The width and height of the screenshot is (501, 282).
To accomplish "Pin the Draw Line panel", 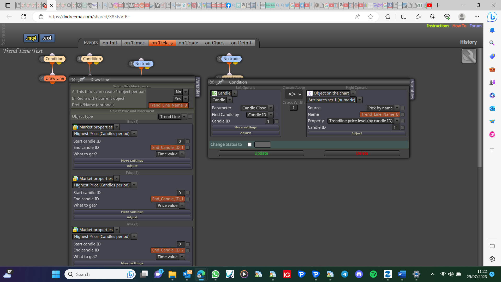I will 81,79.
